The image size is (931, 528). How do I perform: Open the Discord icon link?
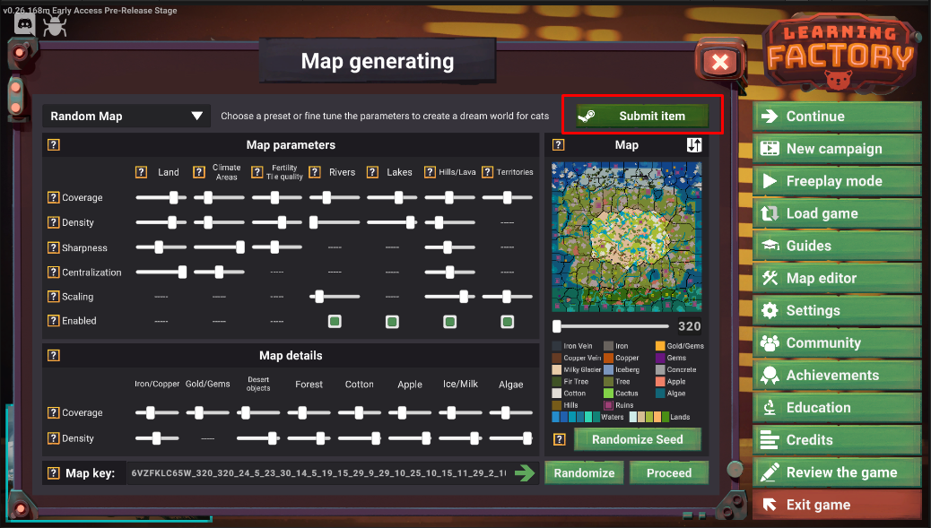(24, 25)
